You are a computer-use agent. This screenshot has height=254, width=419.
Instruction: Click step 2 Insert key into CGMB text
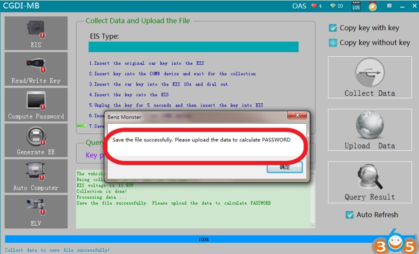[x=172, y=74]
